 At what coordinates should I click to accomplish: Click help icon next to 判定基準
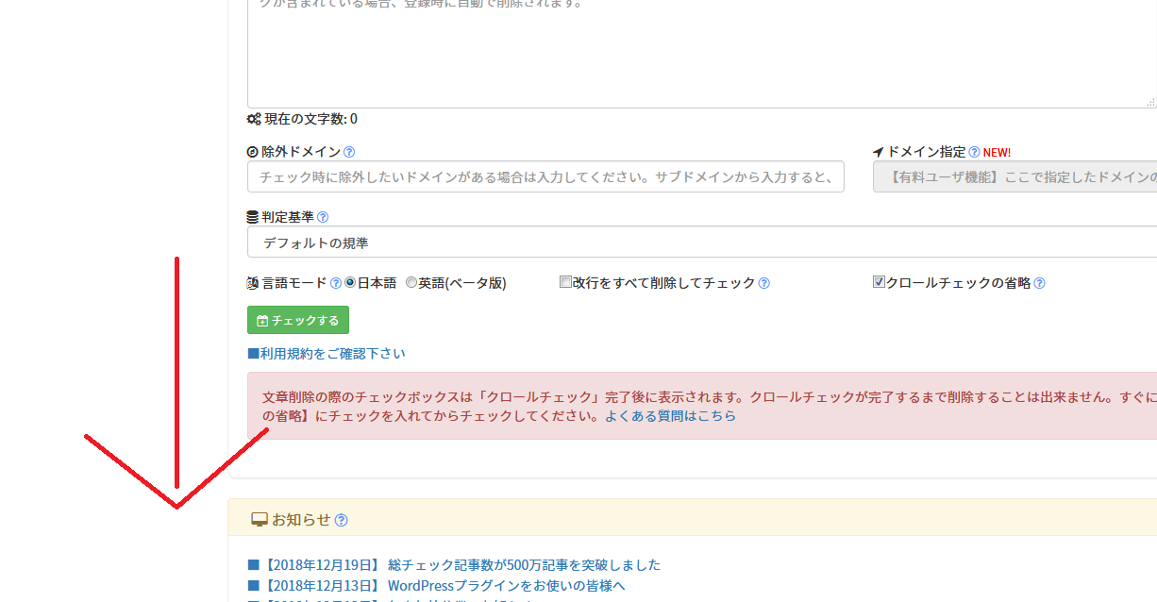[x=323, y=217]
